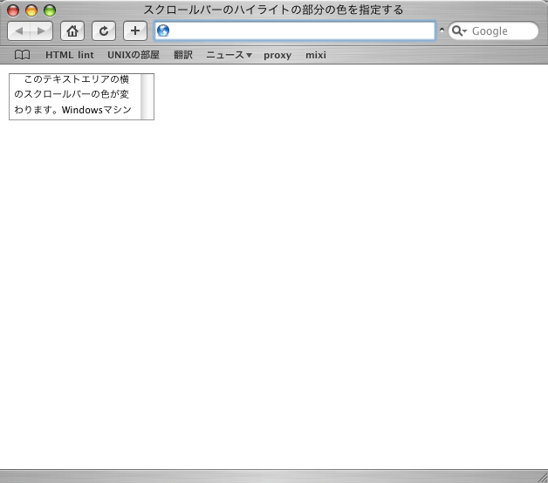Open the UNIXの部屋 bookmark
Viewport: 548px width, 483px height.
point(134,55)
